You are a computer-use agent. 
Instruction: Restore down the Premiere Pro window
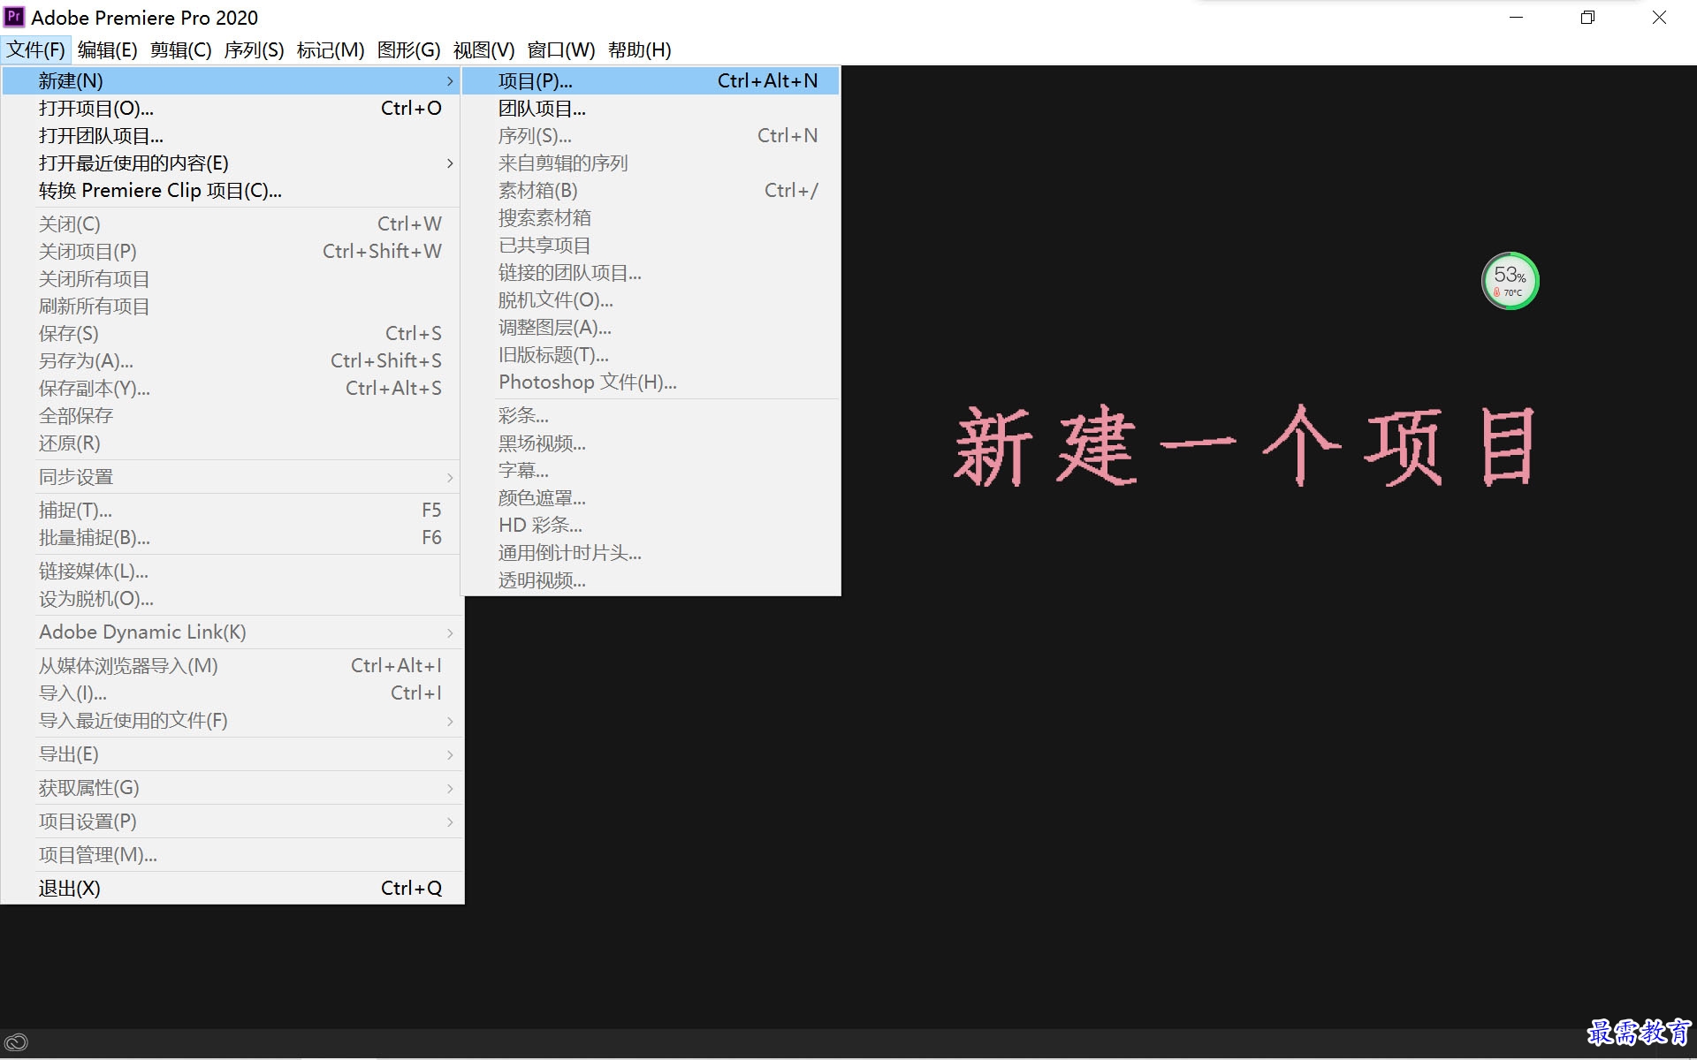pos(1587,17)
